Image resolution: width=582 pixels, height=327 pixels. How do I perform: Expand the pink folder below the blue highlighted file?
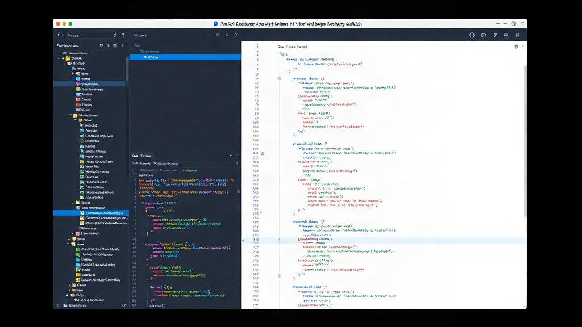73,233
